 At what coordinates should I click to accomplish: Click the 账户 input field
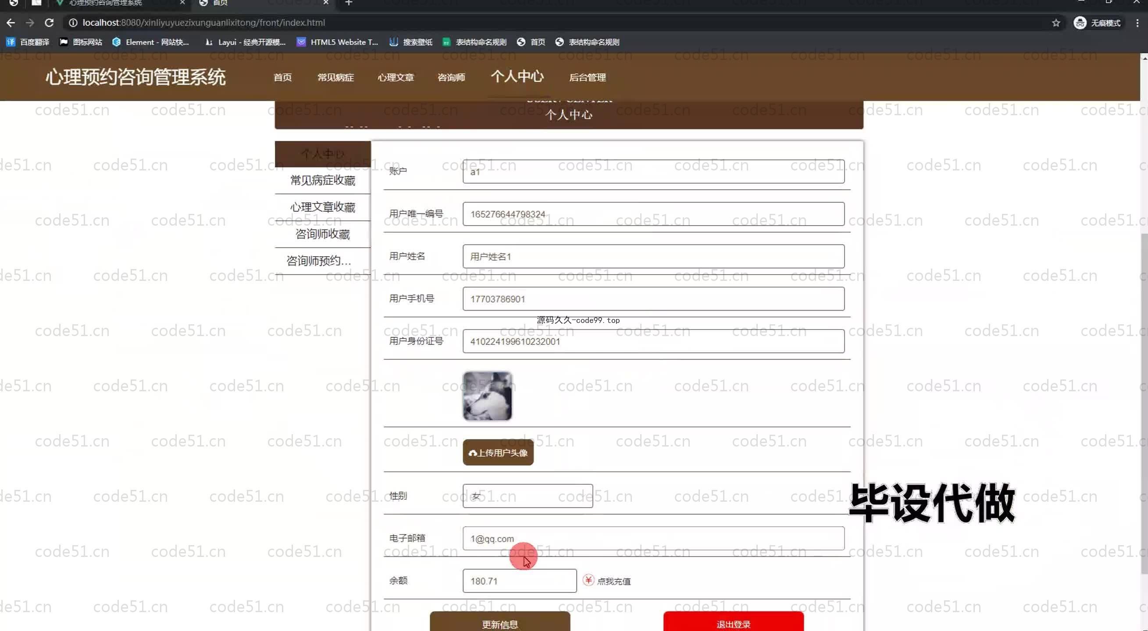[653, 171]
